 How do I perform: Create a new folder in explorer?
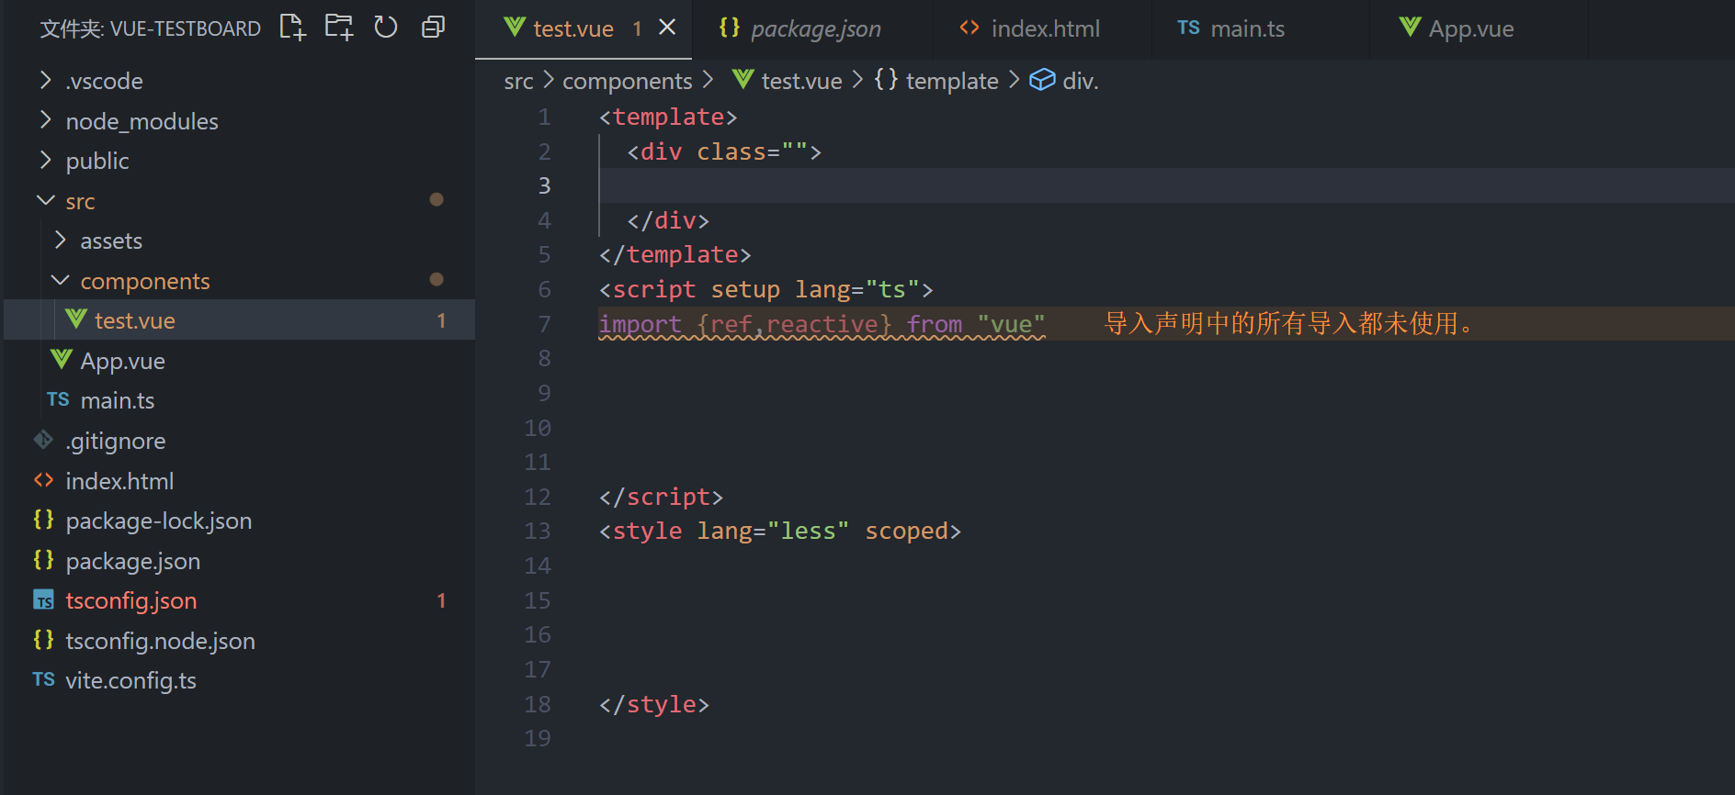tap(339, 28)
